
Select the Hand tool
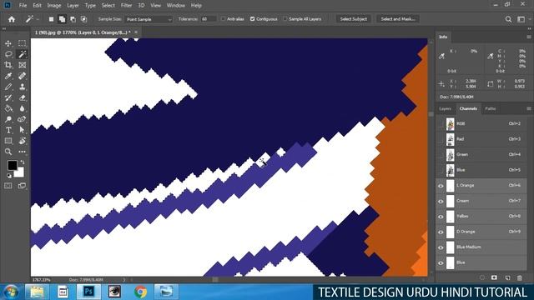[23, 141]
